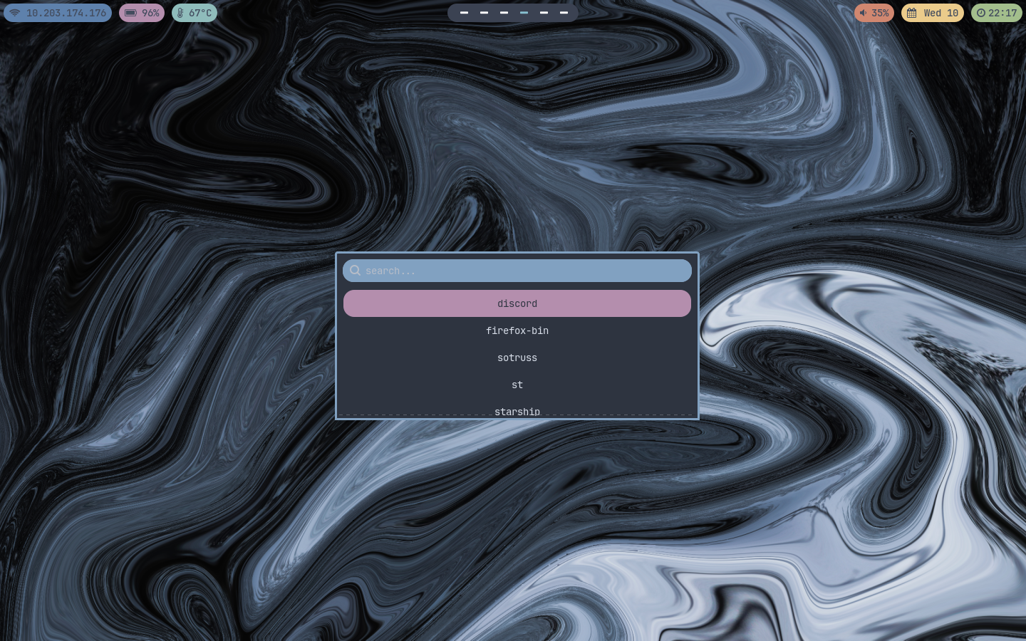This screenshot has width=1026, height=641.
Task: Click the battery icon showing 96%
Action: (131, 13)
